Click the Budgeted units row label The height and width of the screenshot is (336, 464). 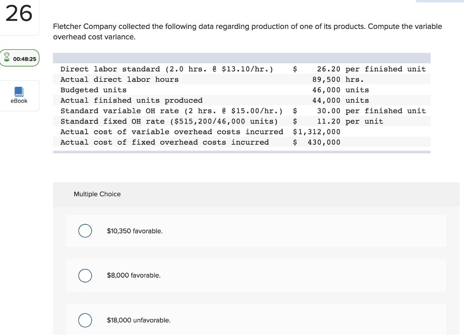pos(93,90)
